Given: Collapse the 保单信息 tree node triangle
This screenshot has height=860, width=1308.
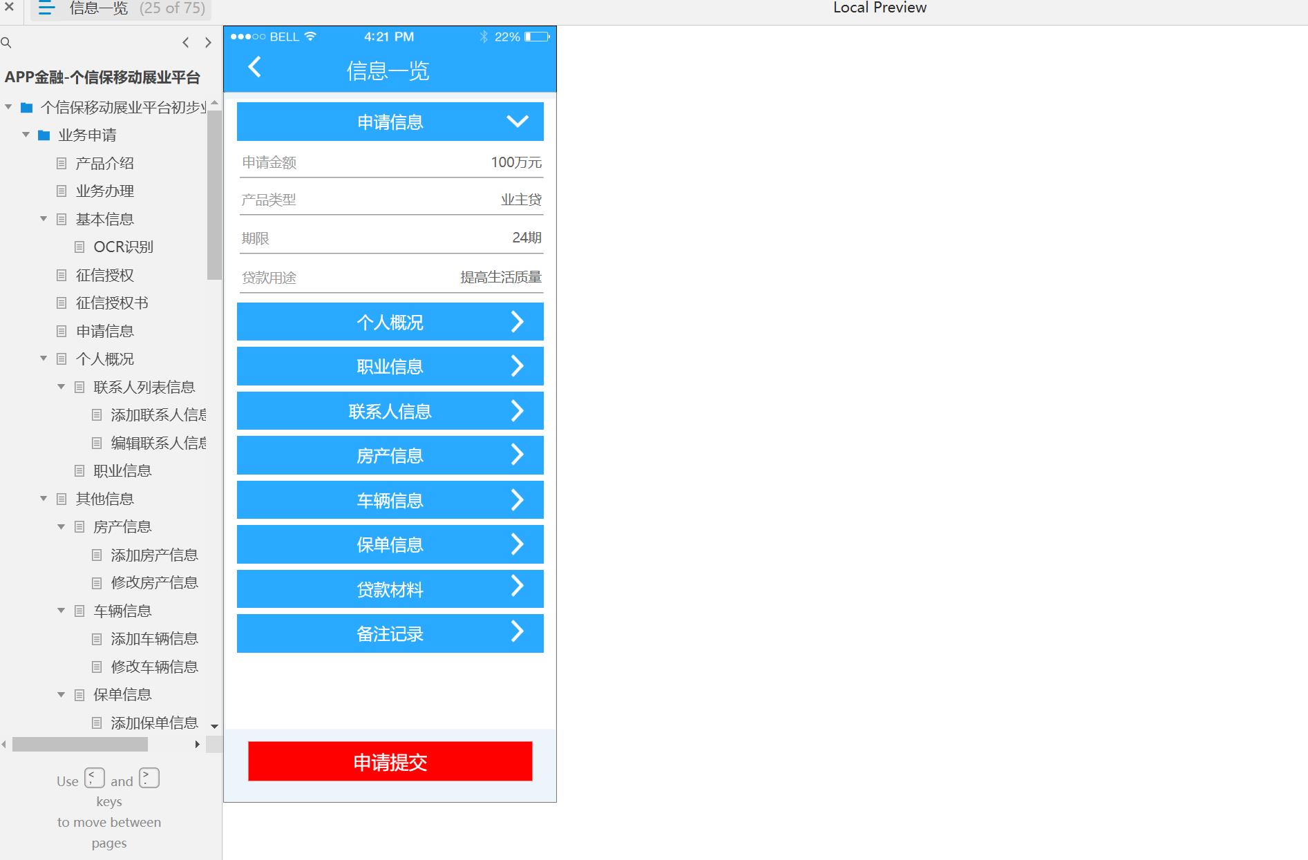Looking at the screenshot, I should (61, 695).
